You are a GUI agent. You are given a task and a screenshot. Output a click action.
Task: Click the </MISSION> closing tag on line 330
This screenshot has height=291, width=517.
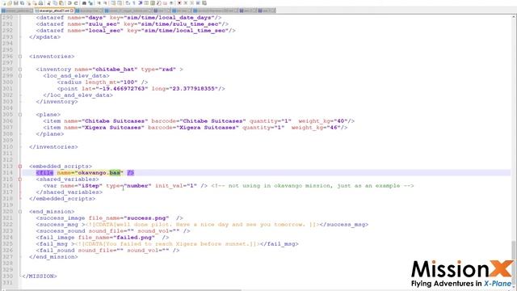40,276
